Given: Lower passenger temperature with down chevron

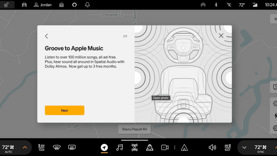Looking at the screenshot, I should [244, 147].
